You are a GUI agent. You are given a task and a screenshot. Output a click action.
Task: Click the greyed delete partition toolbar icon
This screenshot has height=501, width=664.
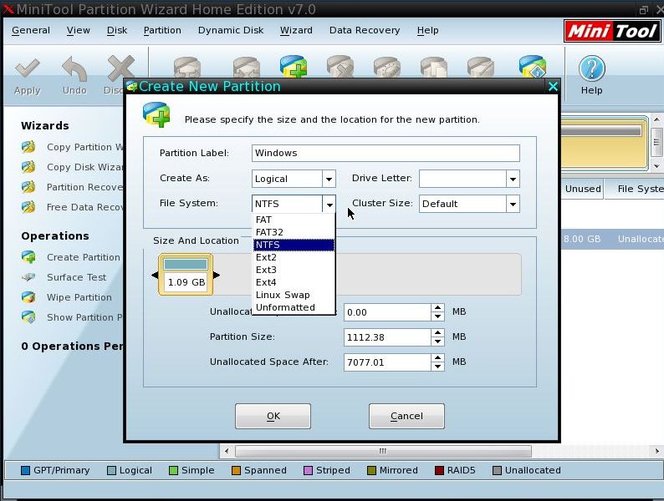tap(340, 67)
